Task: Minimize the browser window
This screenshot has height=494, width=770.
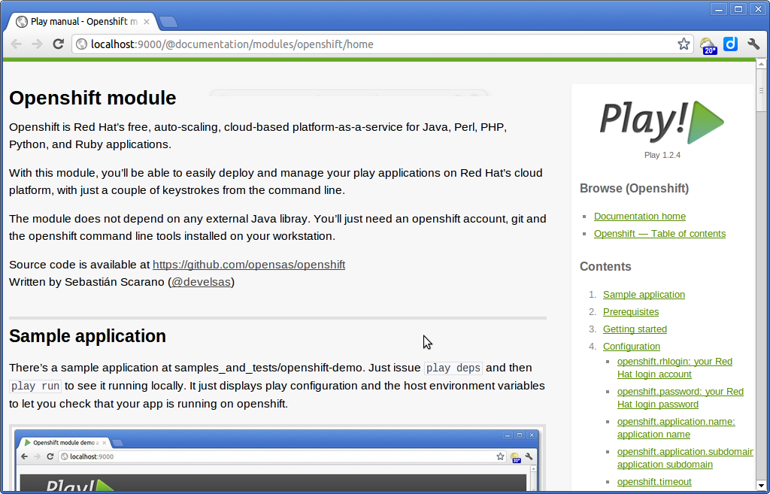Action: coord(719,9)
